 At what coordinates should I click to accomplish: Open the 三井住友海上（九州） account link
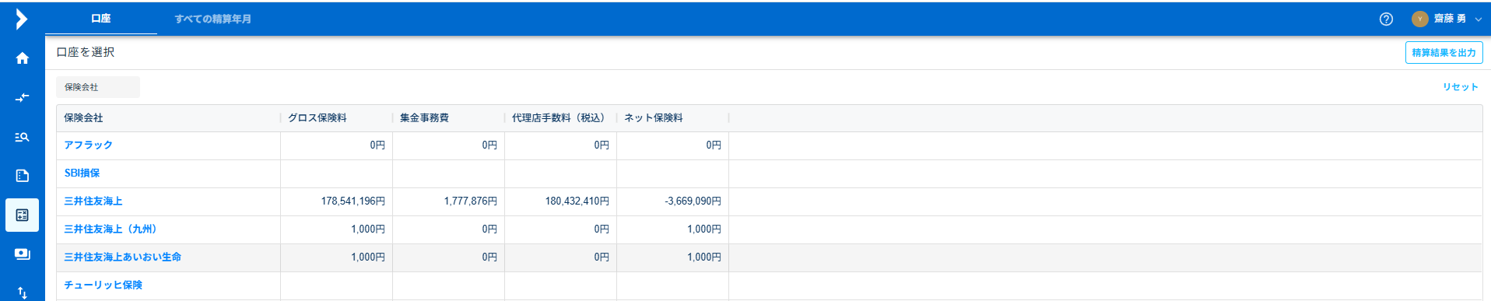[111, 229]
